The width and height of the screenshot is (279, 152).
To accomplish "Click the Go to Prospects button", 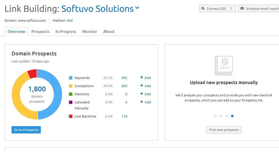I will tap(26, 130).
